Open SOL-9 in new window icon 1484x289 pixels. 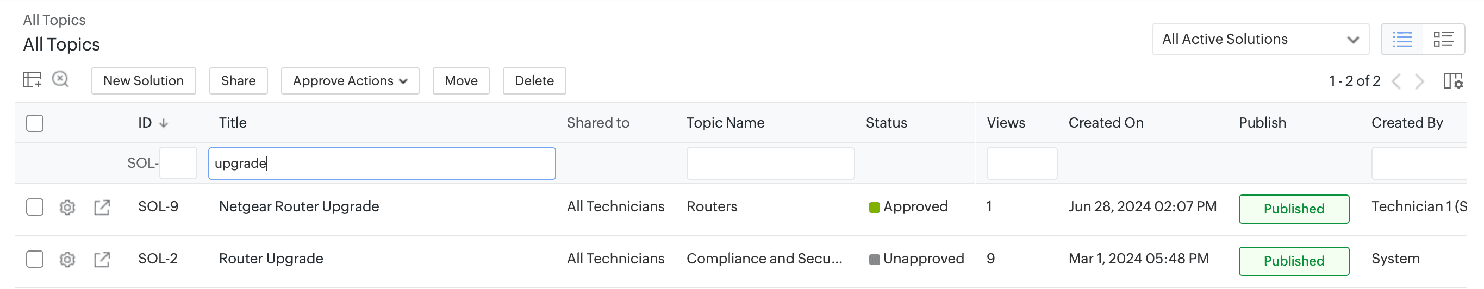pyautogui.click(x=102, y=208)
